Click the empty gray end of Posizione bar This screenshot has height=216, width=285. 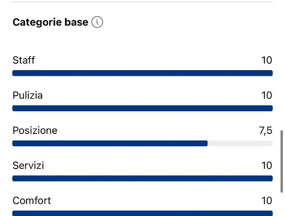pyautogui.click(x=240, y=143)
